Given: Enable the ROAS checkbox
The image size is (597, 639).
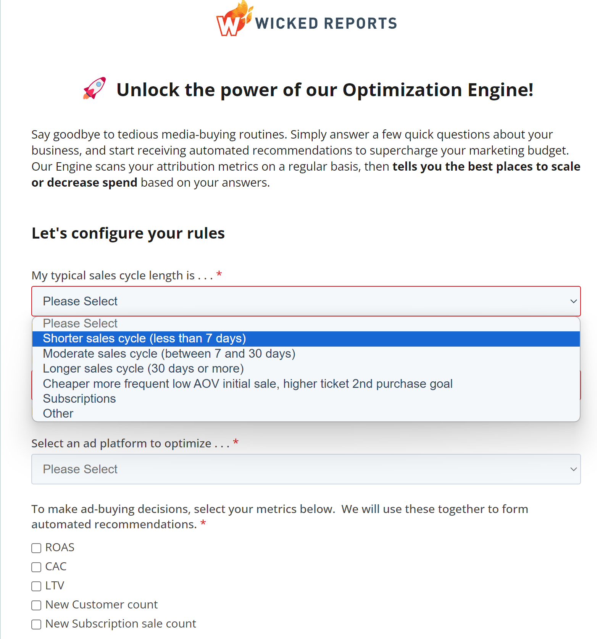Looking at the screenshot, I should click(x=36, y=548).
